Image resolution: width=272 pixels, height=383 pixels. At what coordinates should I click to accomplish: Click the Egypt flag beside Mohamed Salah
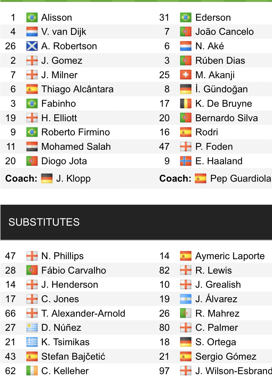(32, 146)
